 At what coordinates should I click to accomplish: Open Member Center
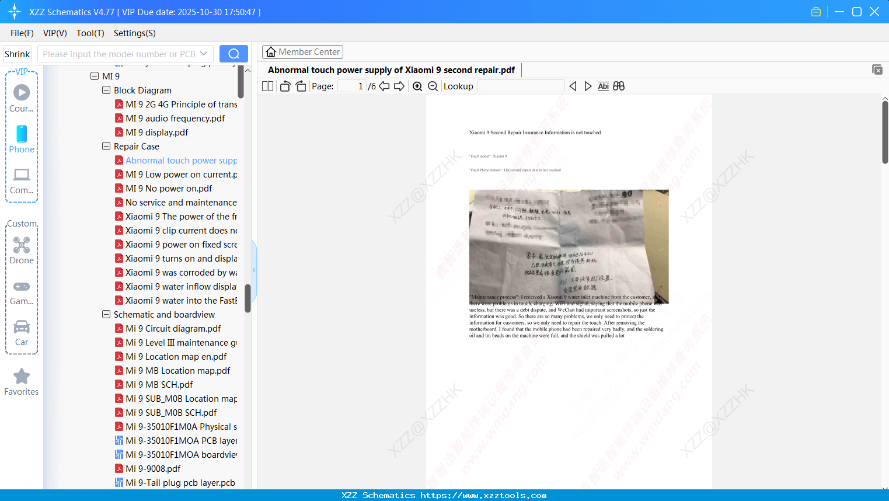(x=302, y=52)
